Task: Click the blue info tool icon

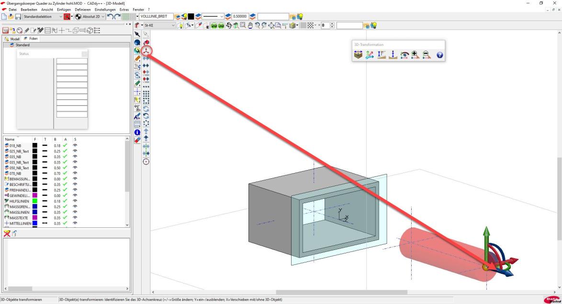Action: coord(137,132)
